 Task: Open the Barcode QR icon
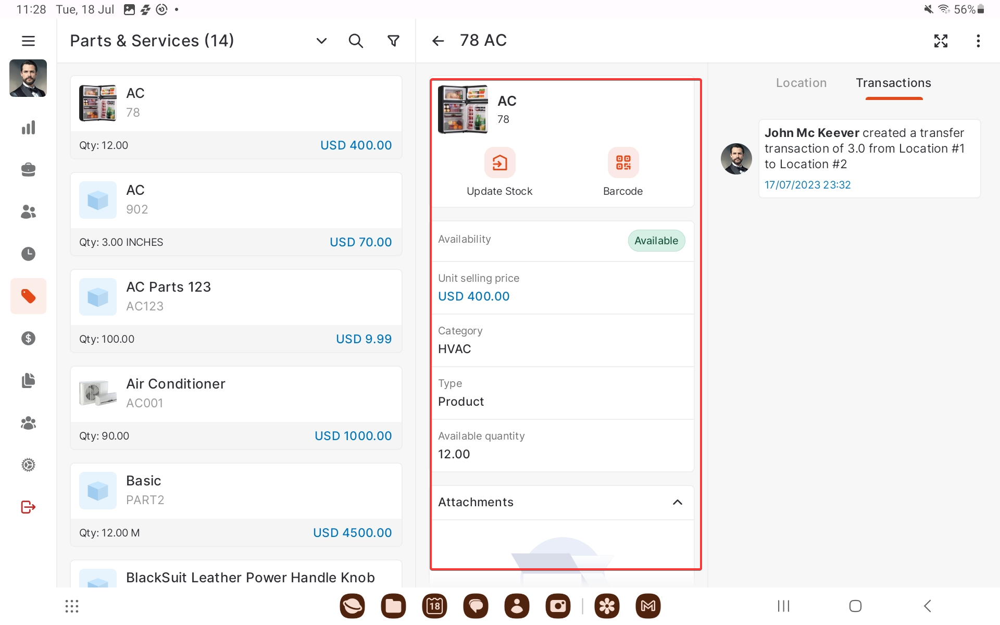click(623, 163)
